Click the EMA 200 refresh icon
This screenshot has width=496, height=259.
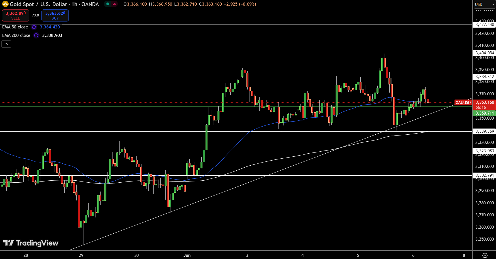[36, 35]
